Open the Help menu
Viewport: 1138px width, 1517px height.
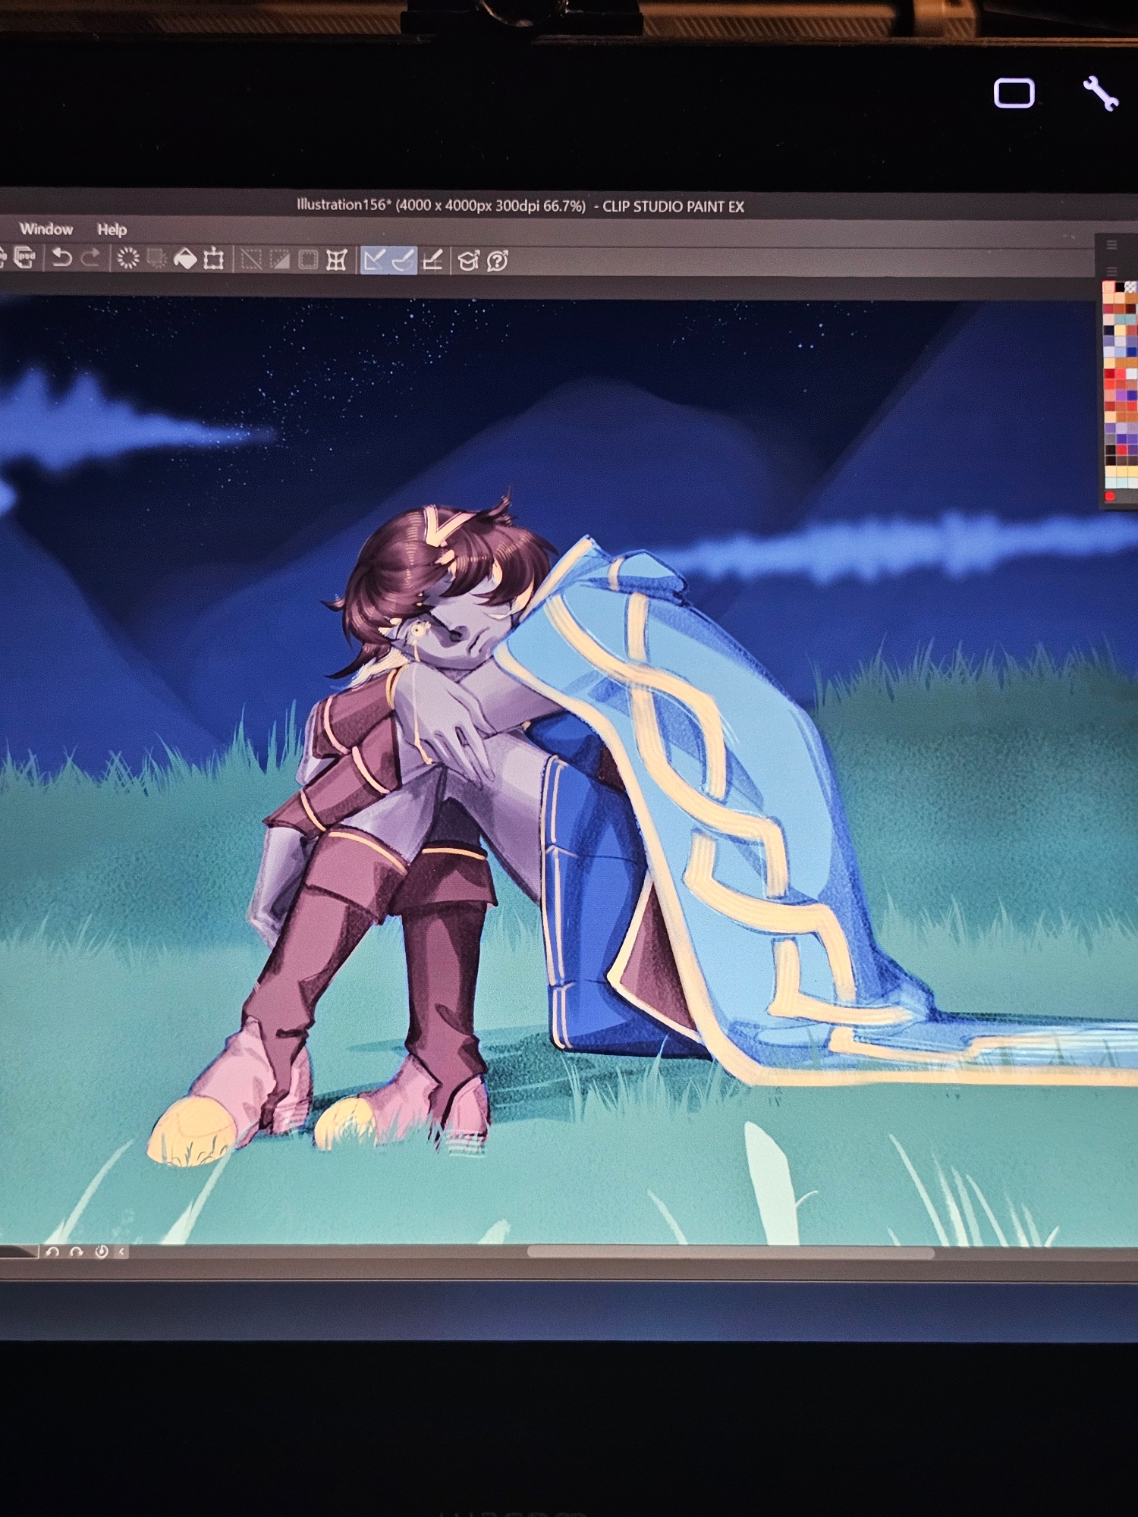112,229
